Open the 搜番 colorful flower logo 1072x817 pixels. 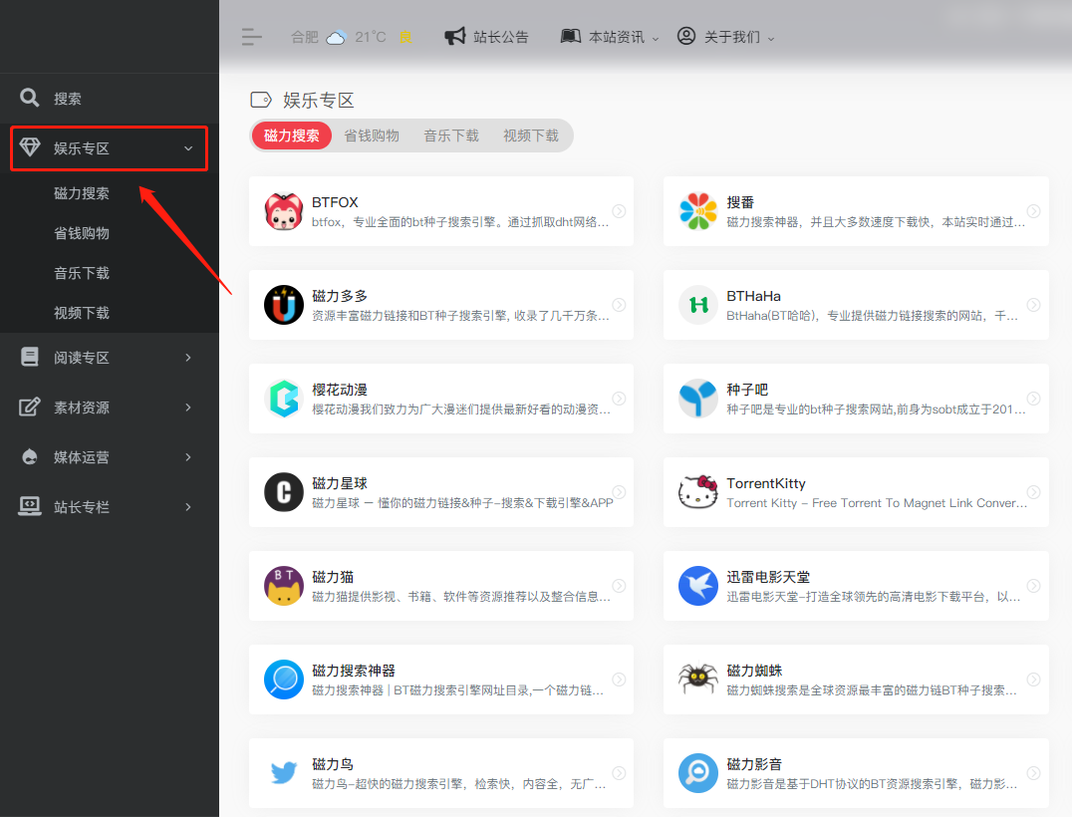pyautogui.click(x=698, y=211)
